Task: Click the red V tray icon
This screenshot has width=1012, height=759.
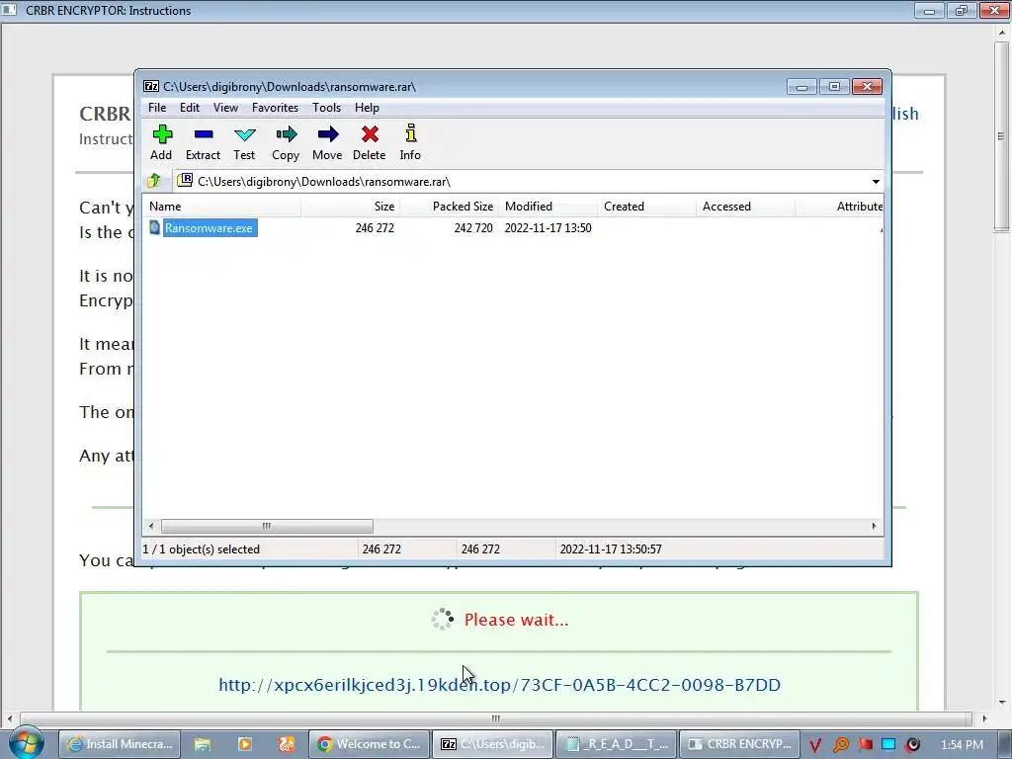Action: click(x=815, y=745)
